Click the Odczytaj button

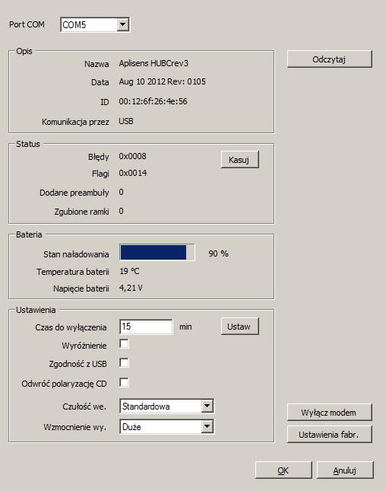[x=330, y=59]
